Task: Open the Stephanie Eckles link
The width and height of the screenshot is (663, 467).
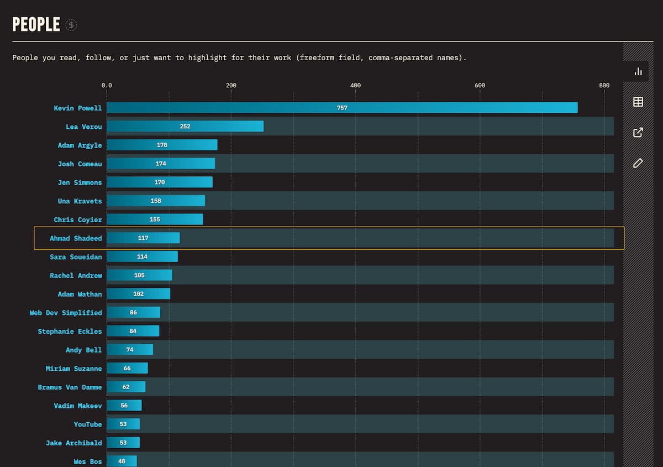Action: pyautogui.click(x=70, y=332)
